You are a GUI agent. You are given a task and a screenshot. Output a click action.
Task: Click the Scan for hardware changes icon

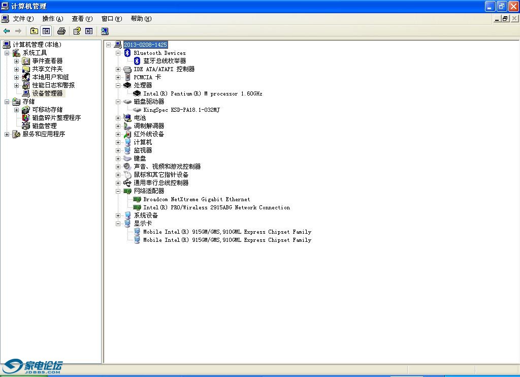[105, 31]
